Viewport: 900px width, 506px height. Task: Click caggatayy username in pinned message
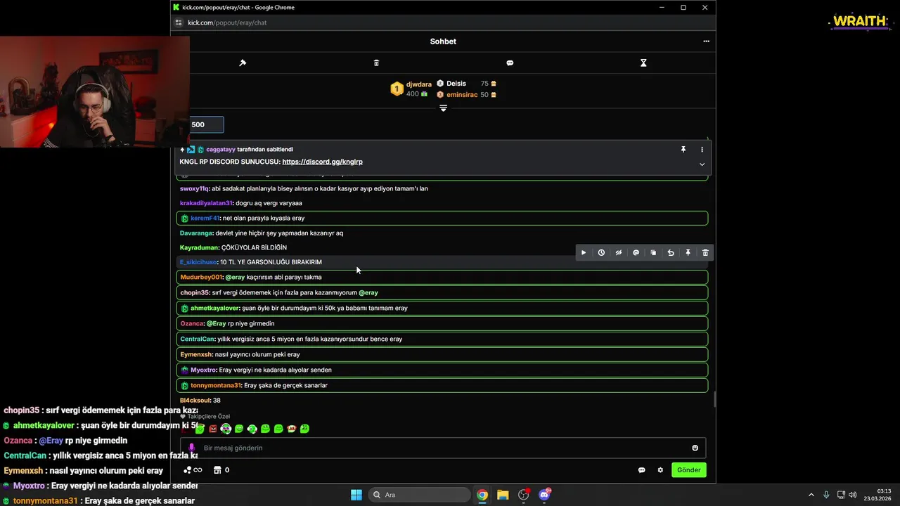pyautogui.click(x=221, y=150)
